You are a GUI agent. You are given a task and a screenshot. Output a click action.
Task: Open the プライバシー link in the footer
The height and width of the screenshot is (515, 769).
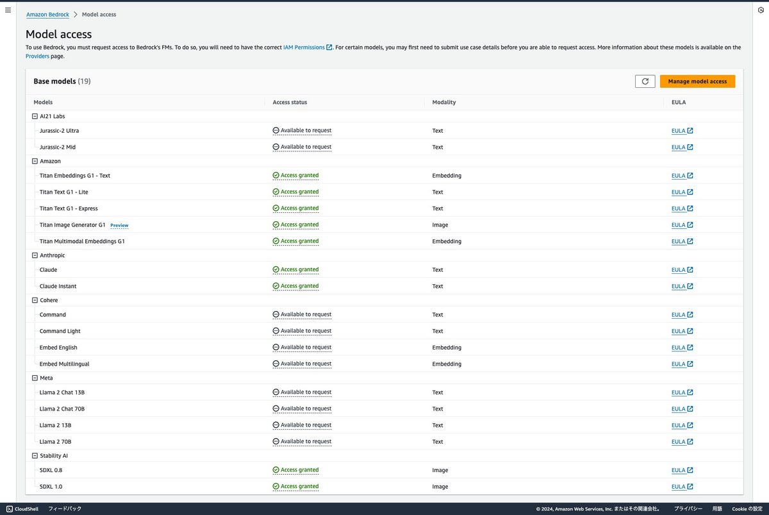pos(688,509)
